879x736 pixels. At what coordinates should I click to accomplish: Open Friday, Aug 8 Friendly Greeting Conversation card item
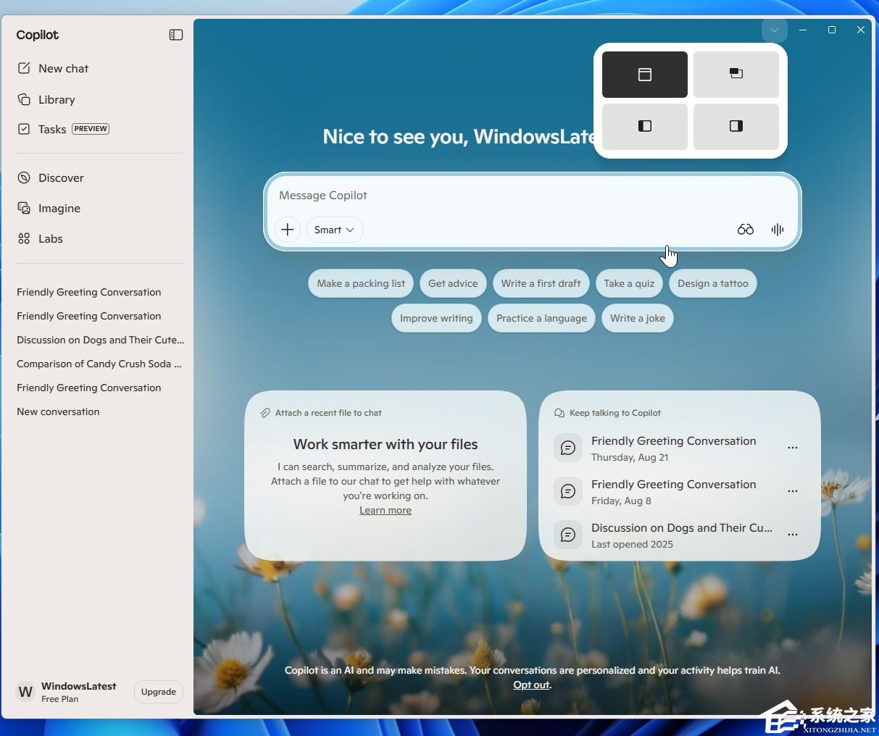click(674, 492)
